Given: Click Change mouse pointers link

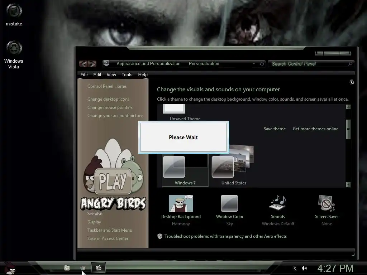Looking at the screenshot, I should tap(110, 107).
